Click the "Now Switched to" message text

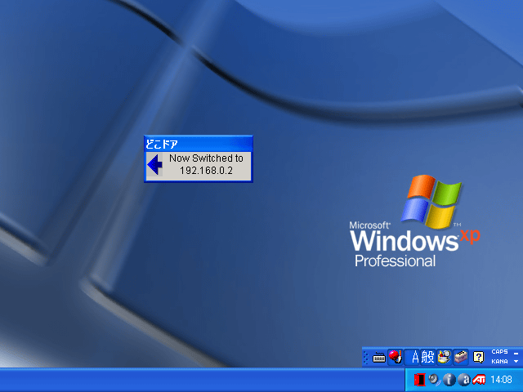point(206,158)
